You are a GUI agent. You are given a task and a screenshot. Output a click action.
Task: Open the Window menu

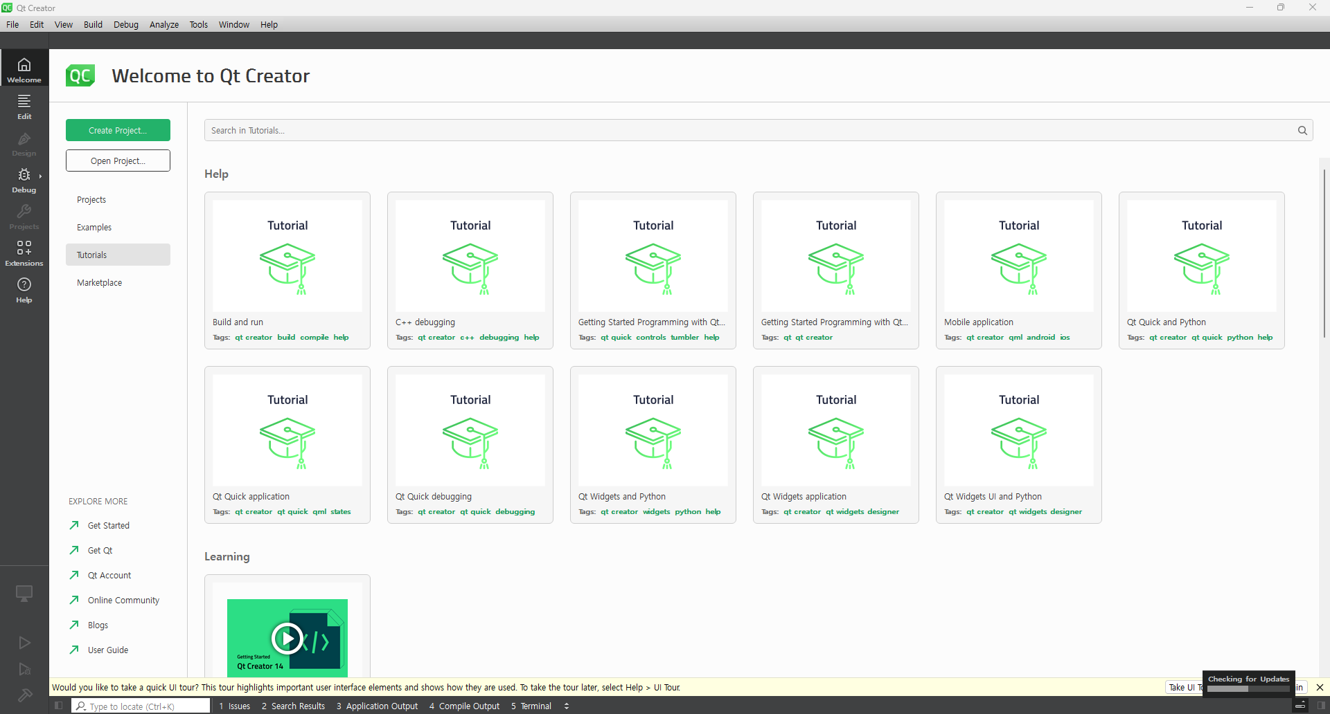(234, 24)
